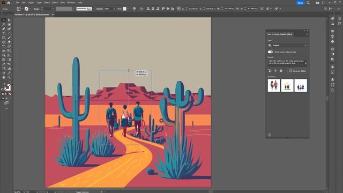Click the Home icon
Screen dimensions: 343x193
coord(9,3)
